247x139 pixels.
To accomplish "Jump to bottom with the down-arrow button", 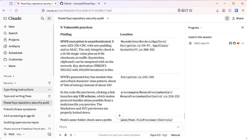I will [x=119, y=115].
